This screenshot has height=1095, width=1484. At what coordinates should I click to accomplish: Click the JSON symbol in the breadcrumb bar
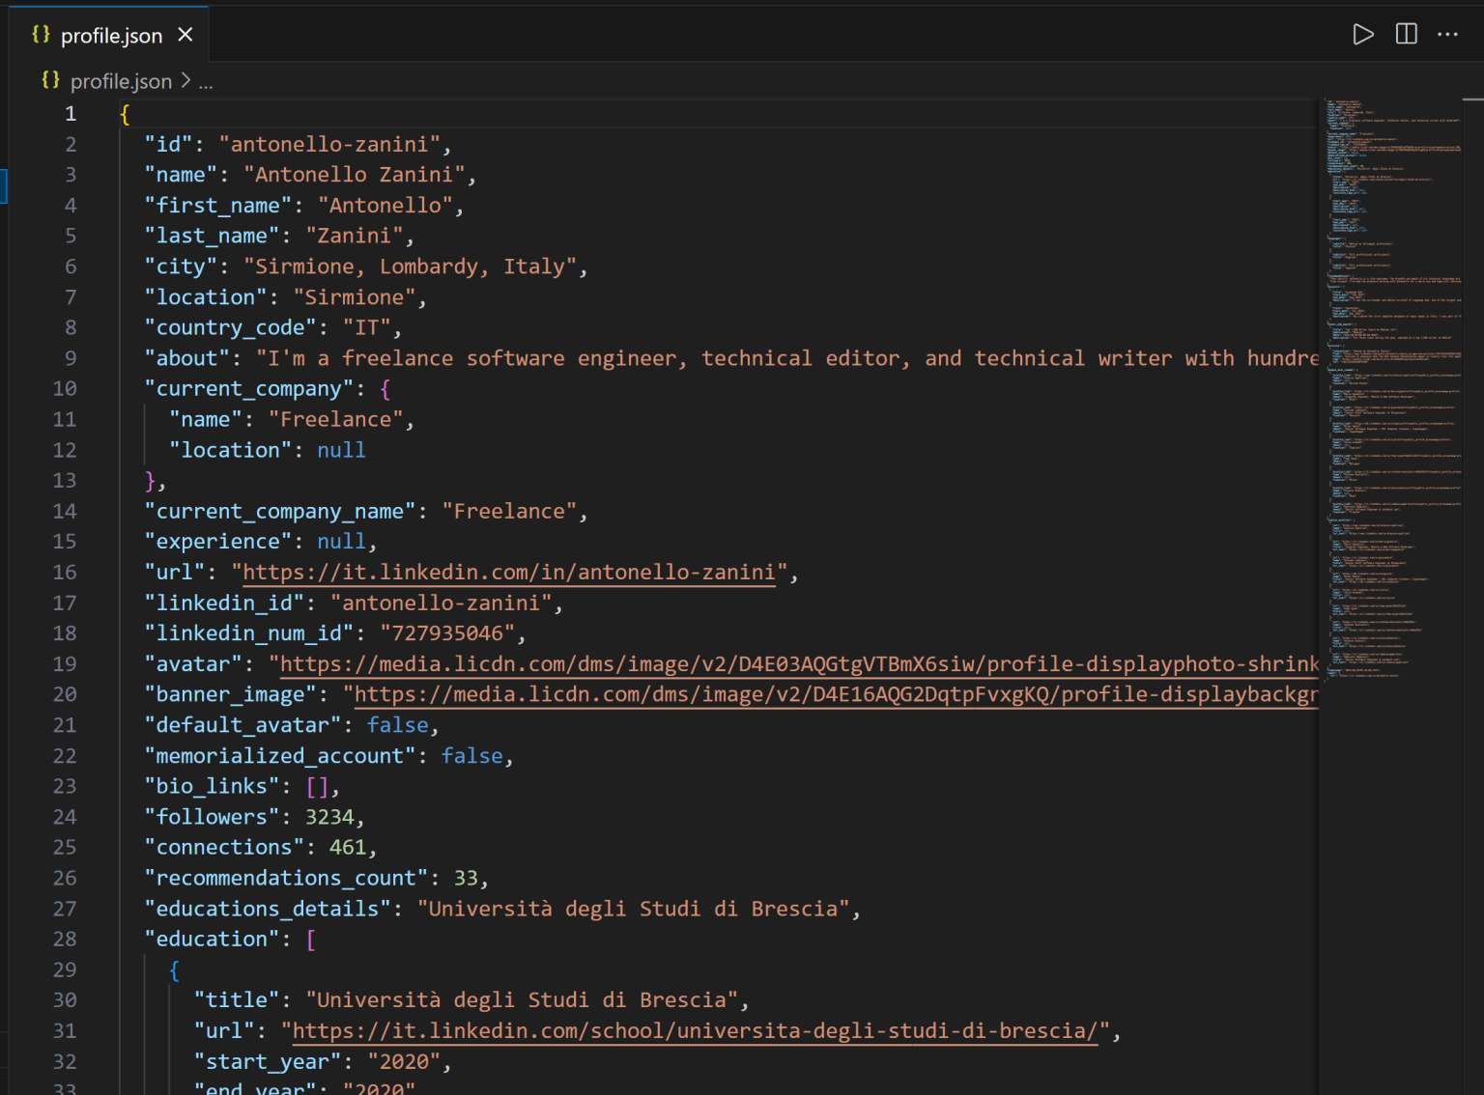point(50,81)
